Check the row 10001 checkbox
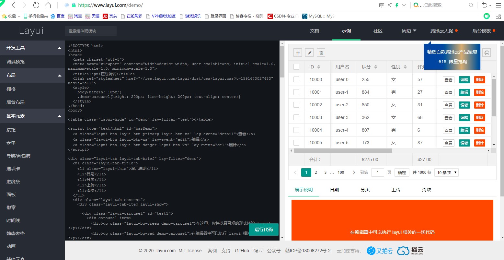The image size is (504, 260). (x=296, y=92)
